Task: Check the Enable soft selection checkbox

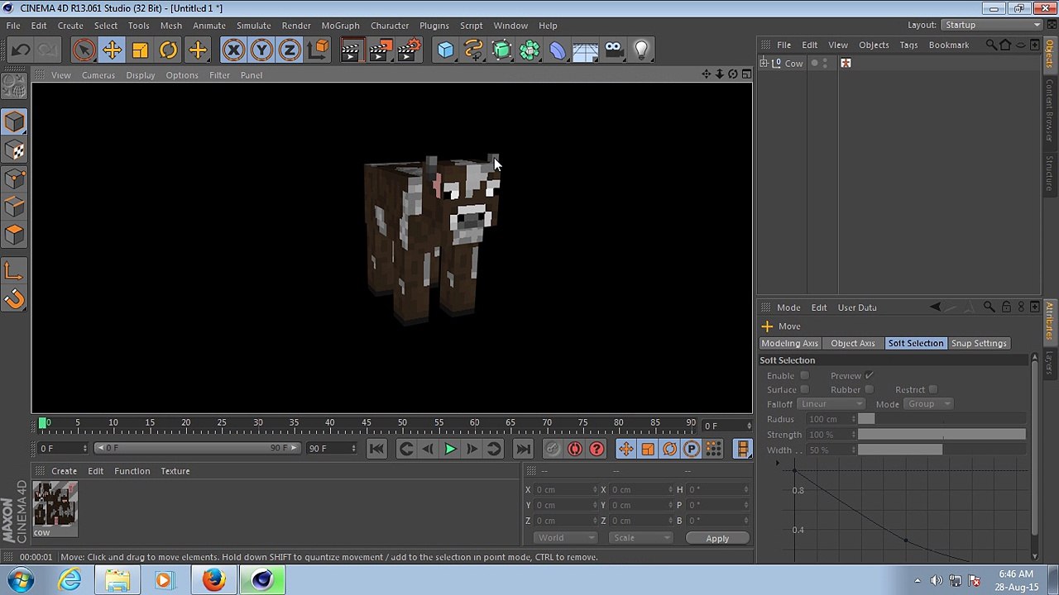Action: click(x=804, y=376)
